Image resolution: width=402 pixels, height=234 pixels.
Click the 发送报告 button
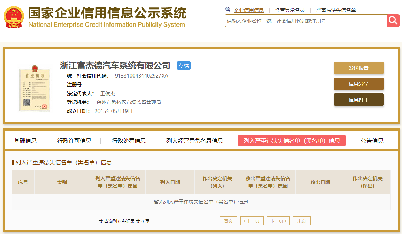pyautogui.click(x=359, y=68)
